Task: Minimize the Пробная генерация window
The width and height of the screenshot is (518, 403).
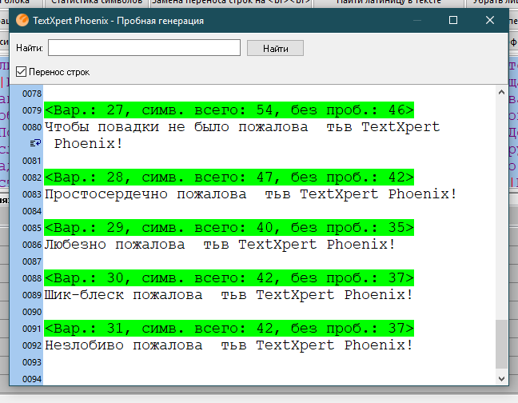Action: 417,20
